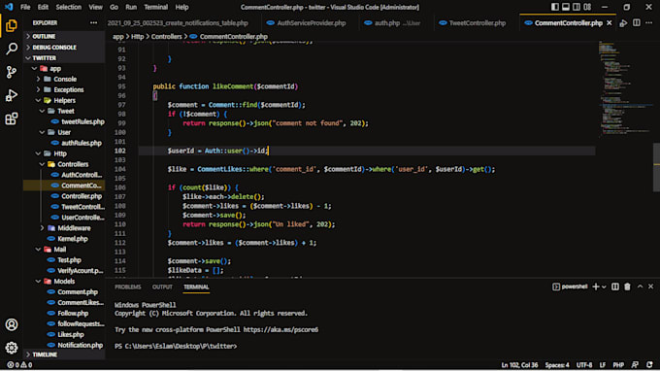Click the code minimap overview
This screenshot has width=660, height=371.
(624, 88)
